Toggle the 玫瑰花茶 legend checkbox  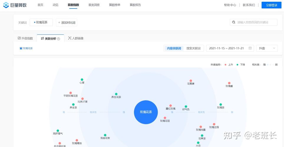pos(21,48)
